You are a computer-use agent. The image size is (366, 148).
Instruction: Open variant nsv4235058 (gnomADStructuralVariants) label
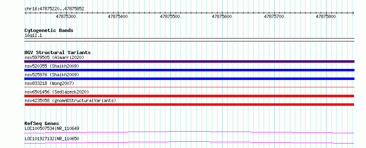coord(70,100)
